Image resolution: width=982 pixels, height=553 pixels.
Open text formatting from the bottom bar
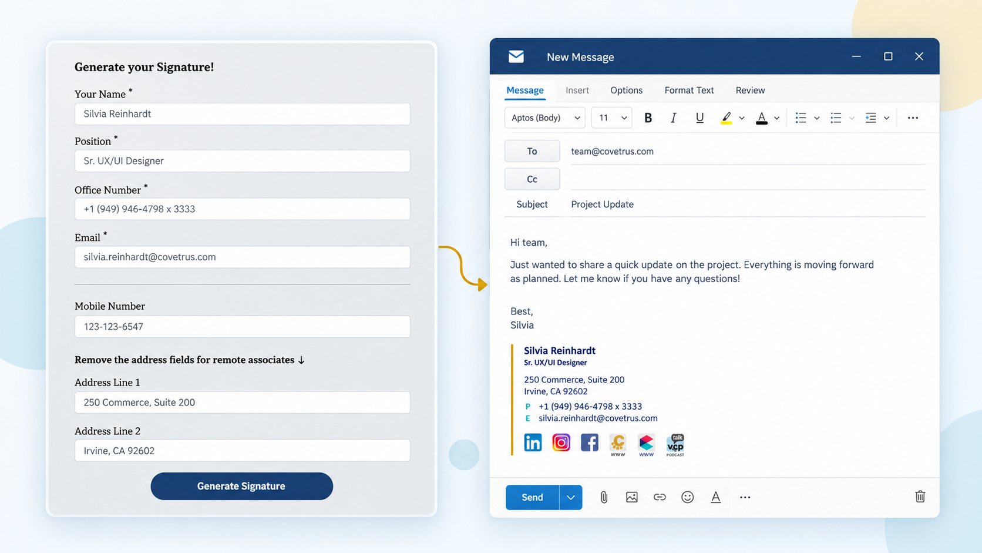point(715,497)
